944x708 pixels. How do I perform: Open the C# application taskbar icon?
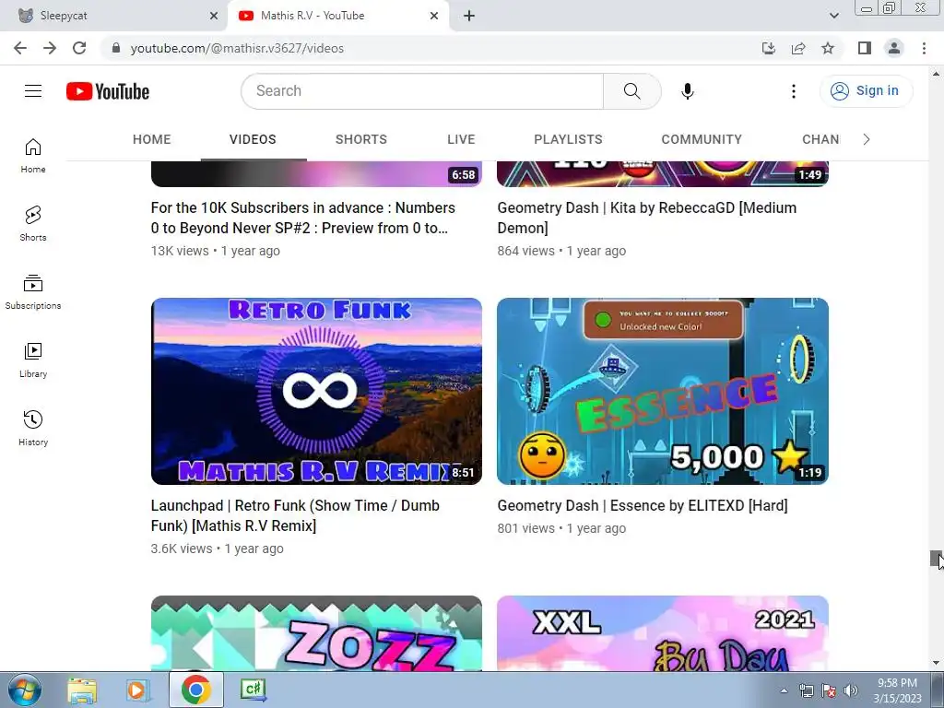tap(253, 690)
